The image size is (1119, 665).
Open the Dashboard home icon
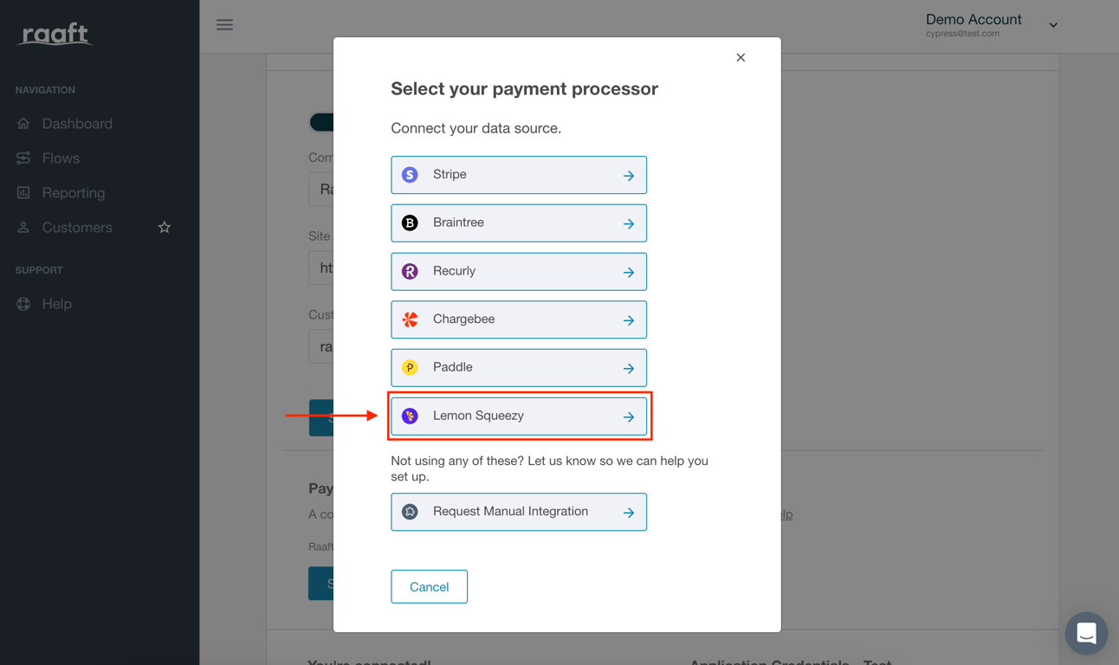coord(23,124)
